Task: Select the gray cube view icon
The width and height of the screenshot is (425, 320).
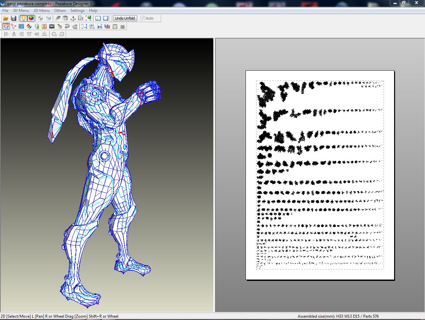Action: coord(41,18)
